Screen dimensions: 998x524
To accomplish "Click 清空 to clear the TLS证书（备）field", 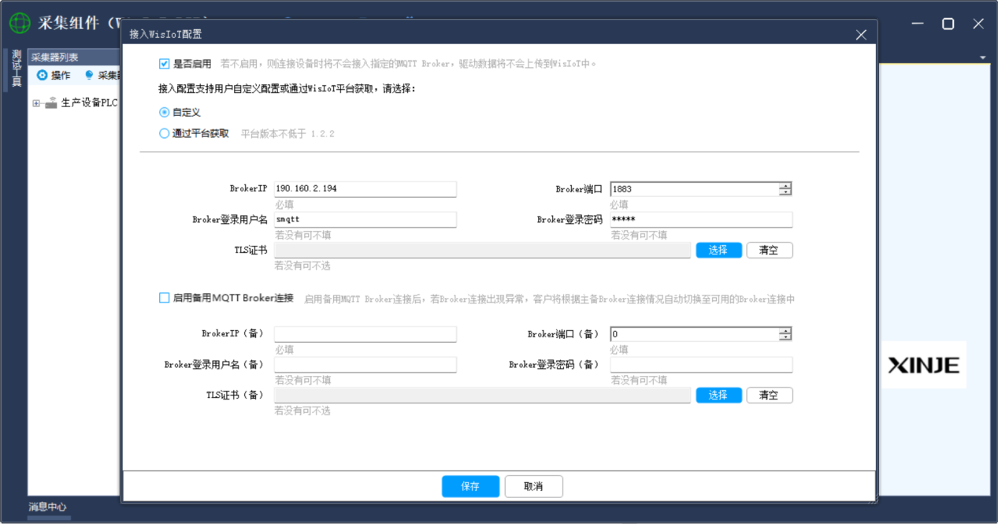I will (x=769, y=395).
